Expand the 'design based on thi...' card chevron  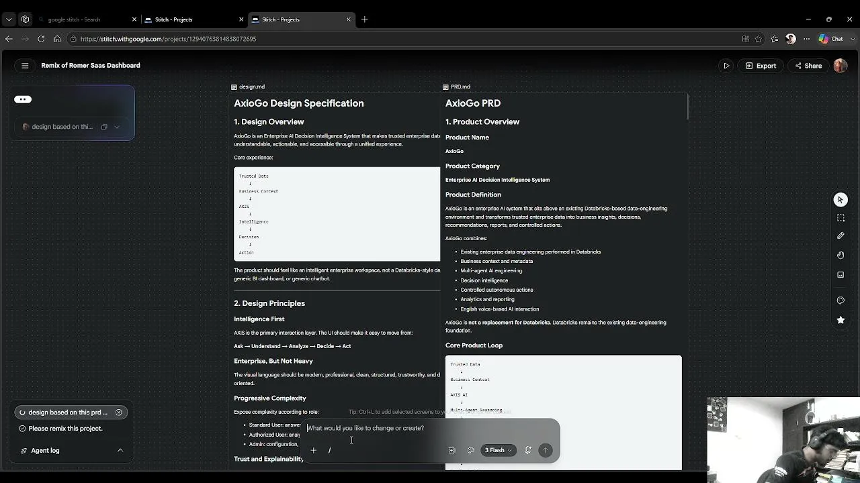click(x=117, y=127)
